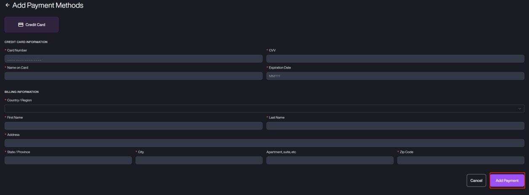Click the credit card icon
The image size is (529, 195).
point(21,25)
